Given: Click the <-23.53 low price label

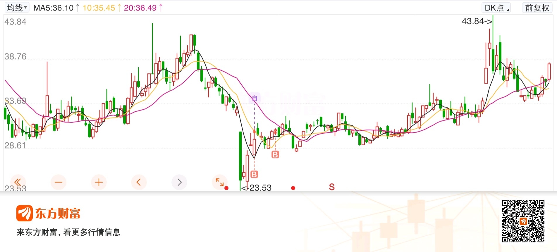Looking at the screenshot, I should point(257,188).
